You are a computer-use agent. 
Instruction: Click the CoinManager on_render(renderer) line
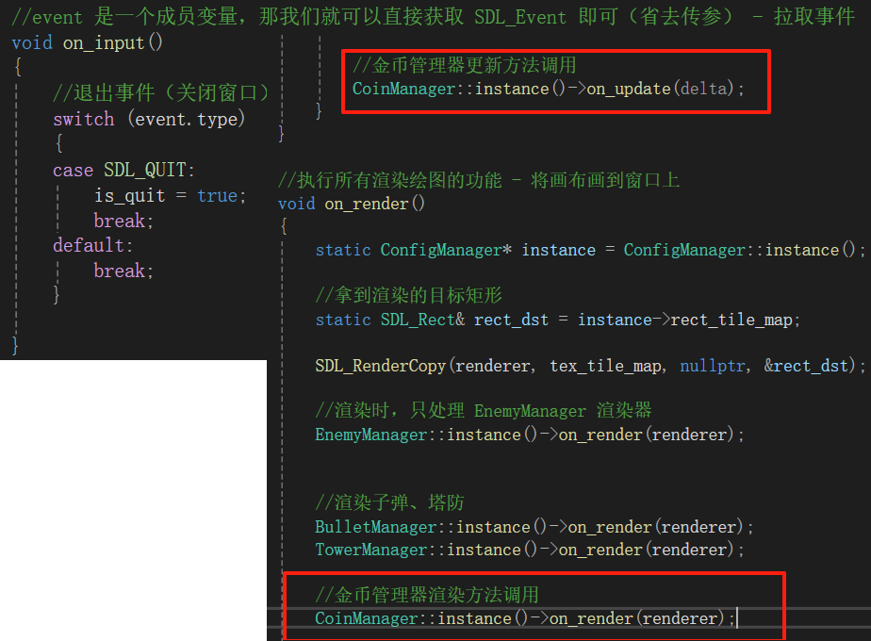pos(525,618)
